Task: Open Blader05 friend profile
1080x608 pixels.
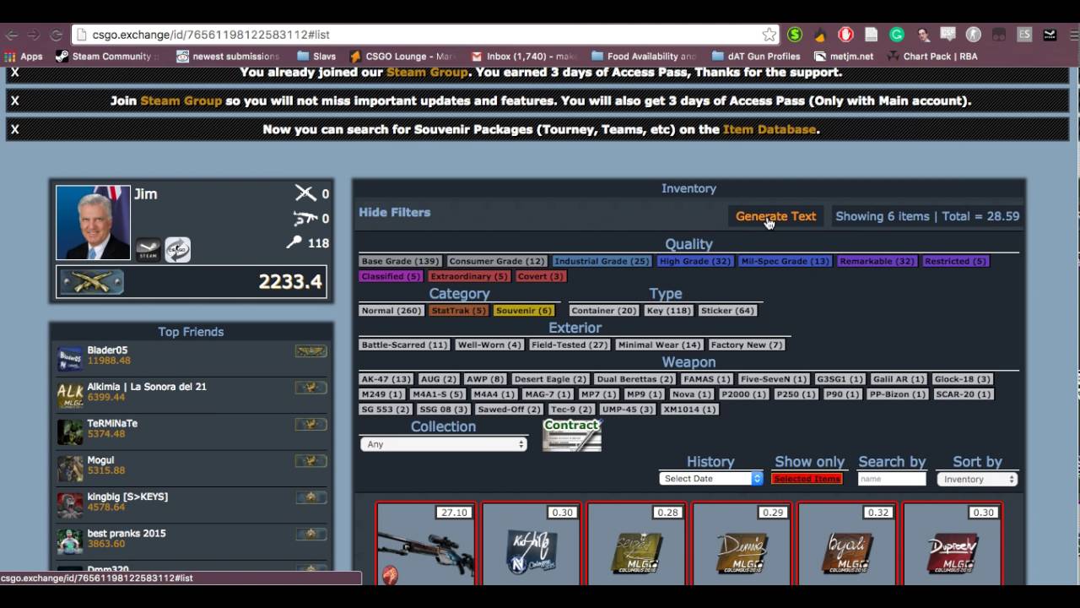Action: [107, 350]
